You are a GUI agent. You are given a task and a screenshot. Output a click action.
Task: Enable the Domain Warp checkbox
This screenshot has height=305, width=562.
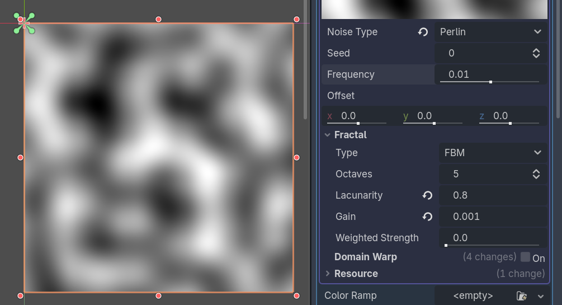pos(526,257)
